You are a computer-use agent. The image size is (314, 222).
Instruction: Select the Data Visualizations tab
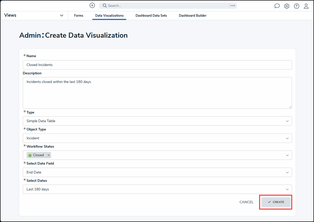tap(109, 16)
